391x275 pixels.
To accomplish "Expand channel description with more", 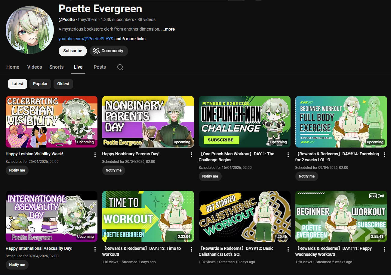I will 168,29.
